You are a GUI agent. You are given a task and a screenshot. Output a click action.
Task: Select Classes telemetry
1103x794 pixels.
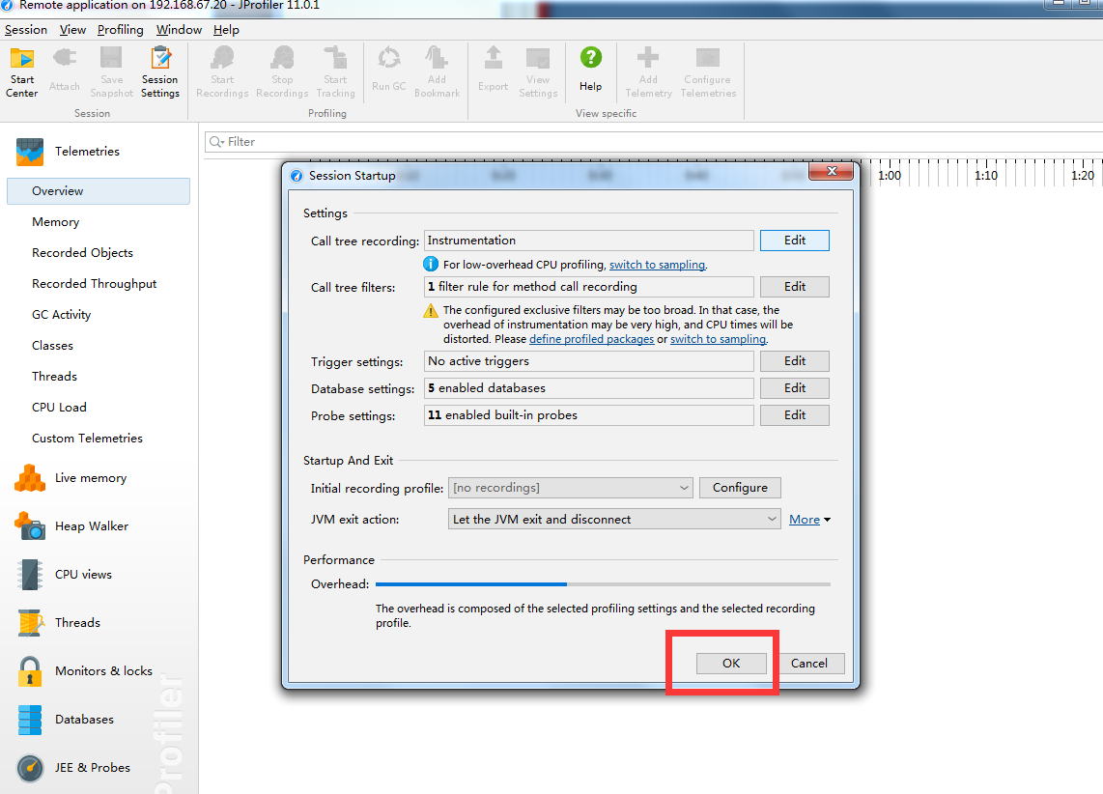pos(52,346)
